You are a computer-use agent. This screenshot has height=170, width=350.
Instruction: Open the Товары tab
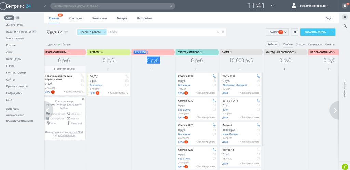click(x=122, y=18)
